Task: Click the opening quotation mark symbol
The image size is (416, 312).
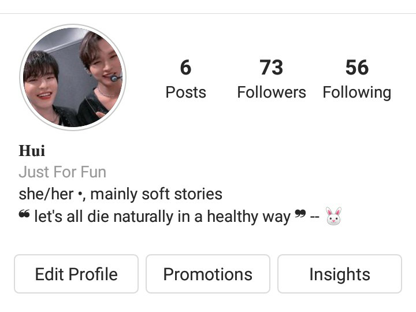Action: pos(24,214)
